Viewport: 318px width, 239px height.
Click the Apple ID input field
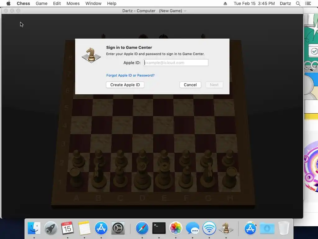click(176, 63)
